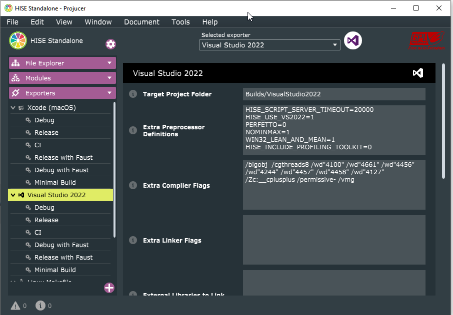Click the 'Selected exporter' label

tap(225, 35)
